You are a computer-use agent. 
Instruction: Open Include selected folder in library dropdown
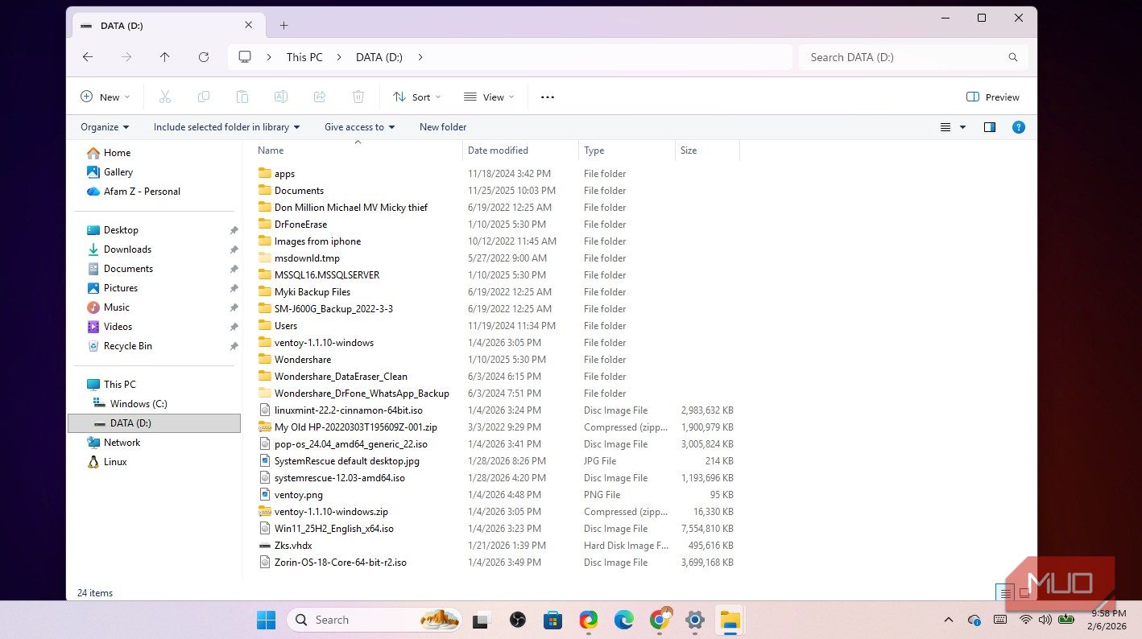click(227, 127)
